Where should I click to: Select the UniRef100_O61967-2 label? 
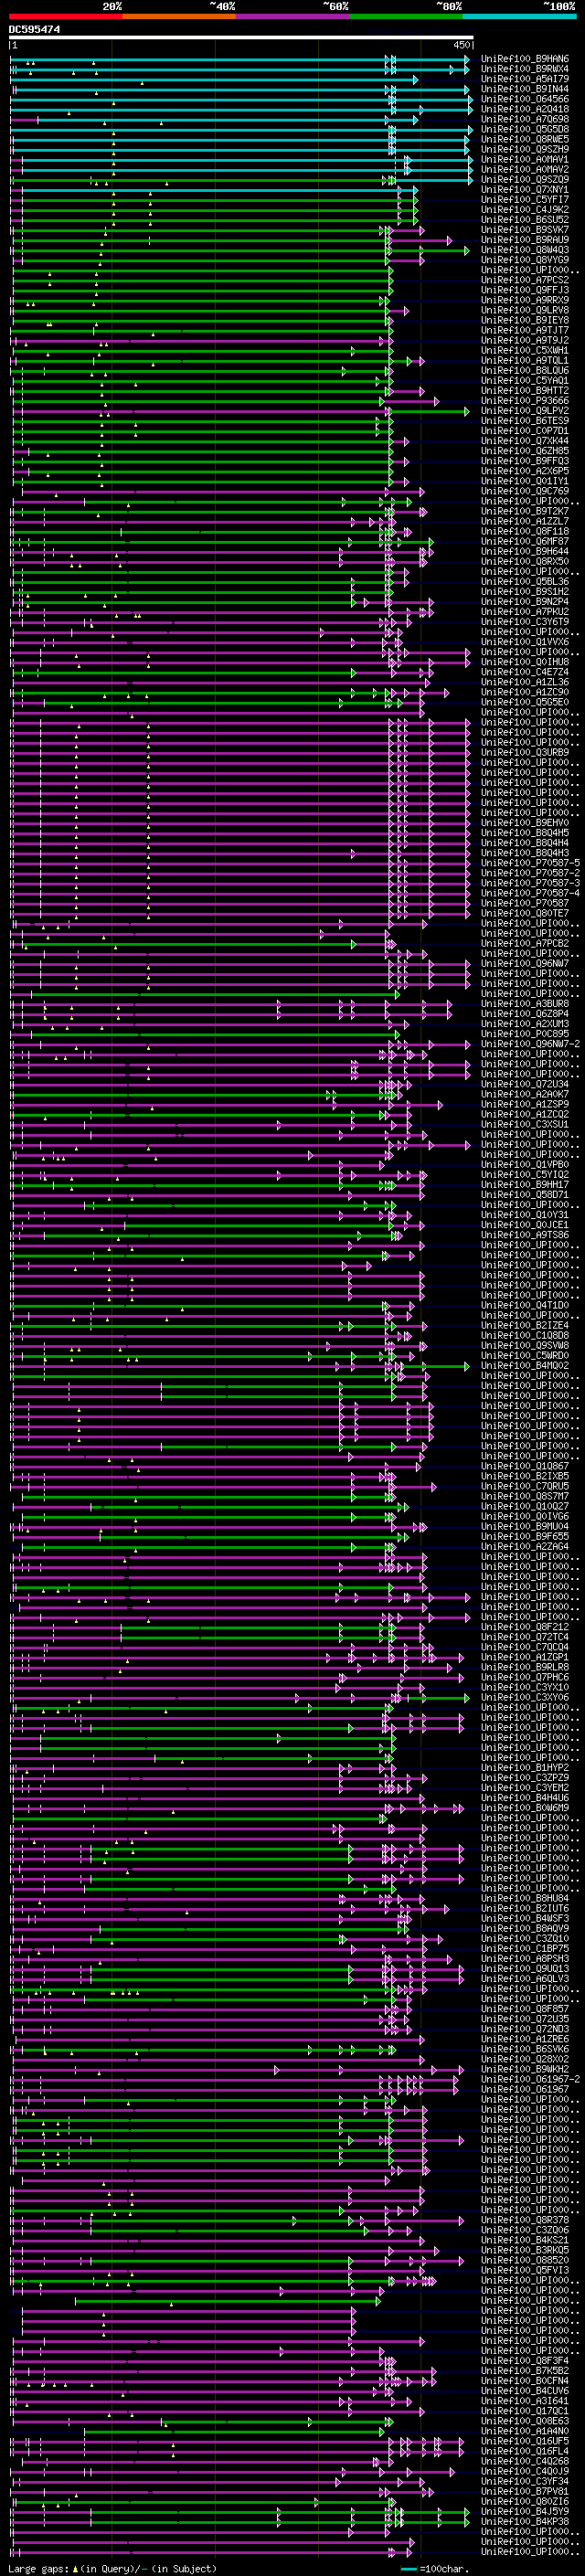pyautogui.click(x=531, y=2079)
